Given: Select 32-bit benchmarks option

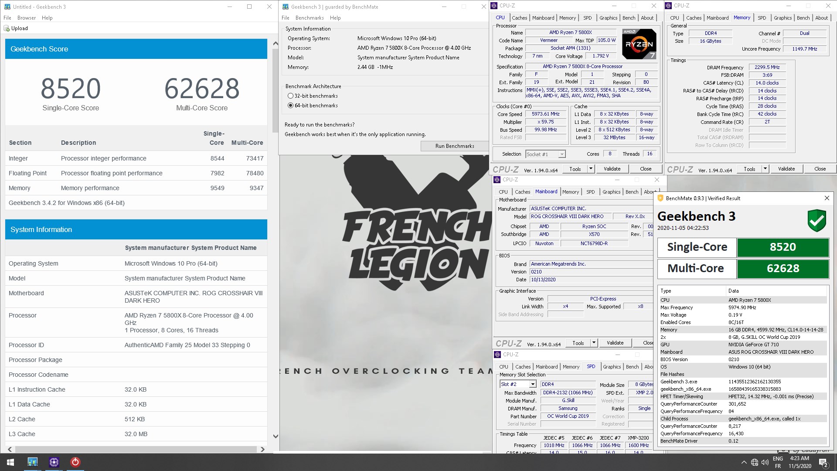Looking at the screenshot, I should pyautogui.click(x=290, y=96).
